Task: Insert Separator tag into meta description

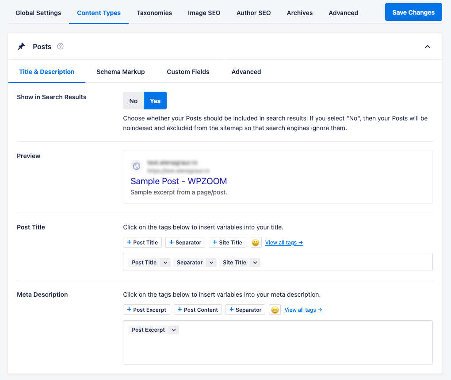Action: [x=245, y=310]
